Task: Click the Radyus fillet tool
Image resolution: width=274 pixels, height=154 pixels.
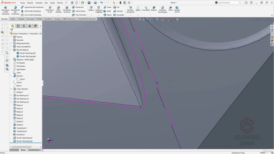Action: point(91,9)
